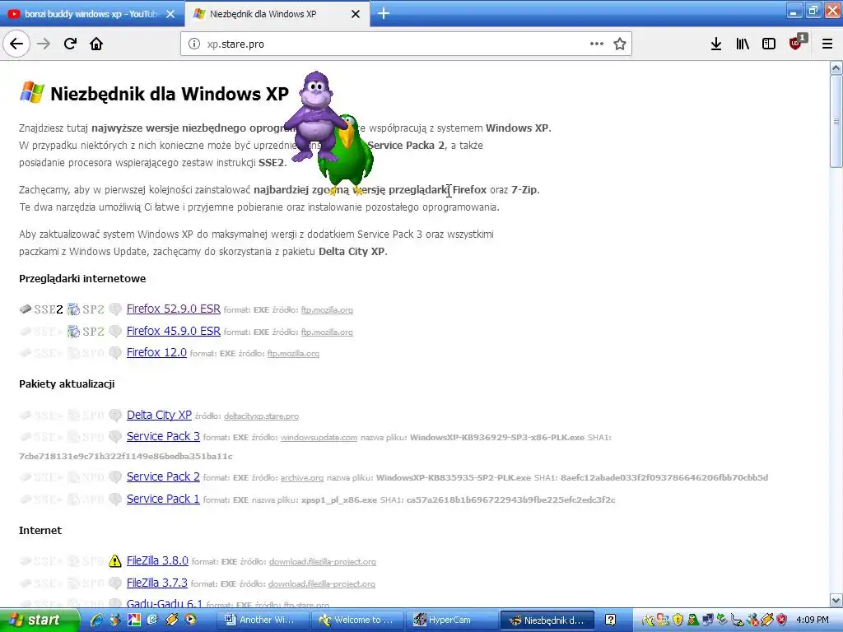Image resolution: width=843 pixels, height=632 pixels.
Task: Close the Niezbędnik dla Windows XP tab
Action: [x=356, y=14]
